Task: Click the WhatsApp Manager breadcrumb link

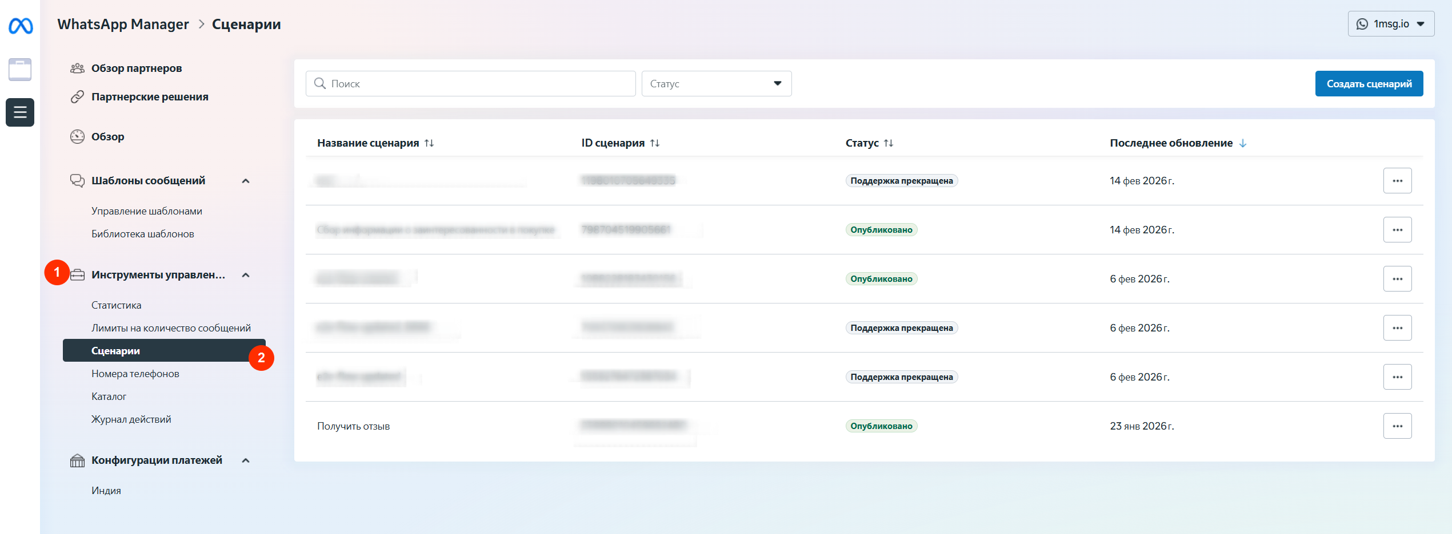Action: pos(123,25)
